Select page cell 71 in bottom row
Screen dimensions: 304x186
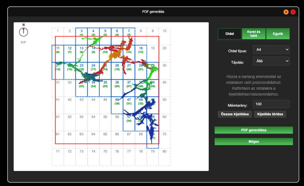click(58, 157)
